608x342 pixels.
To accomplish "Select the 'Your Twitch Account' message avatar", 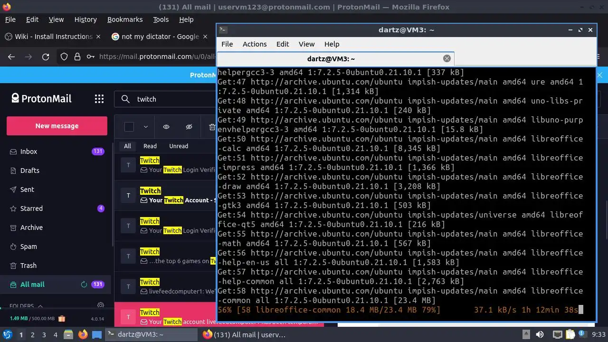I will tap(128, 195).
